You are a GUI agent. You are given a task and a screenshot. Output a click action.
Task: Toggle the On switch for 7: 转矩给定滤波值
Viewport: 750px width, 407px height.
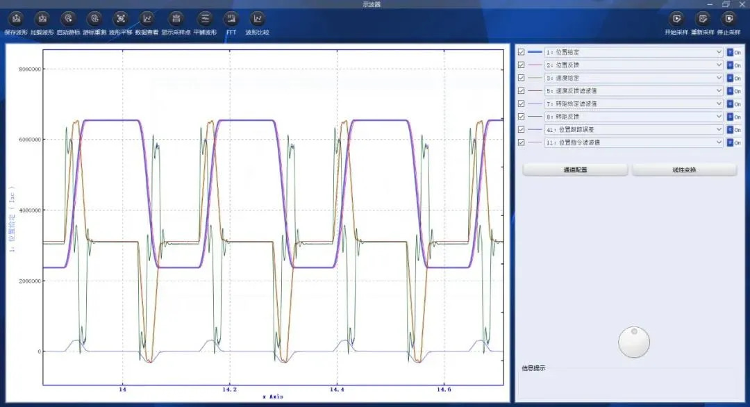(x=733, y=104)
